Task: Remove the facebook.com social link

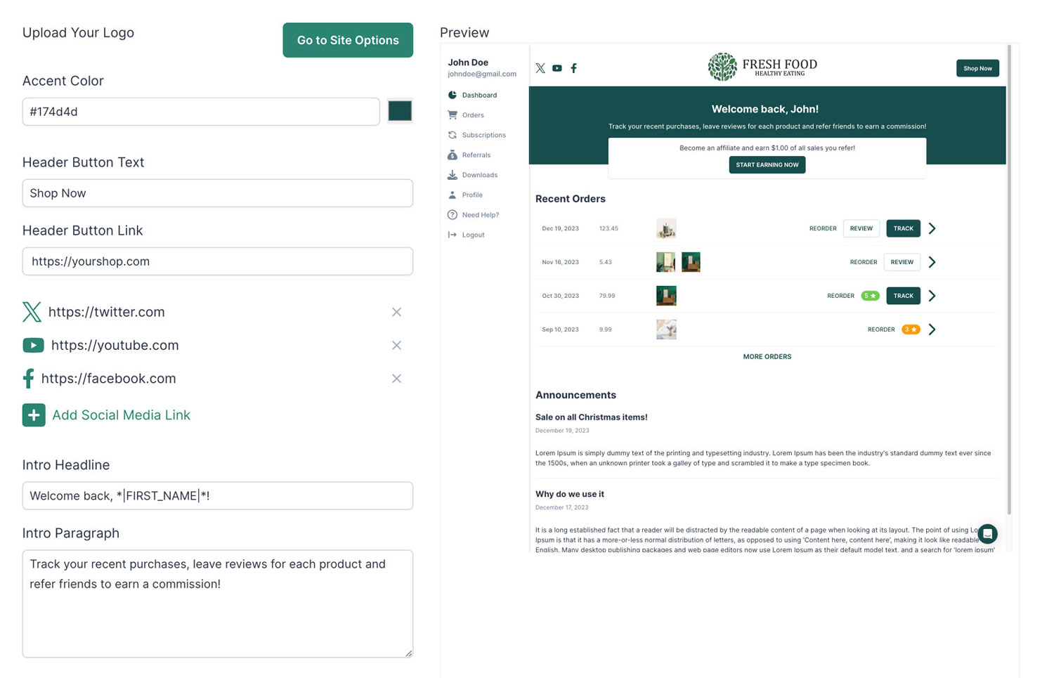Action: 396,379
